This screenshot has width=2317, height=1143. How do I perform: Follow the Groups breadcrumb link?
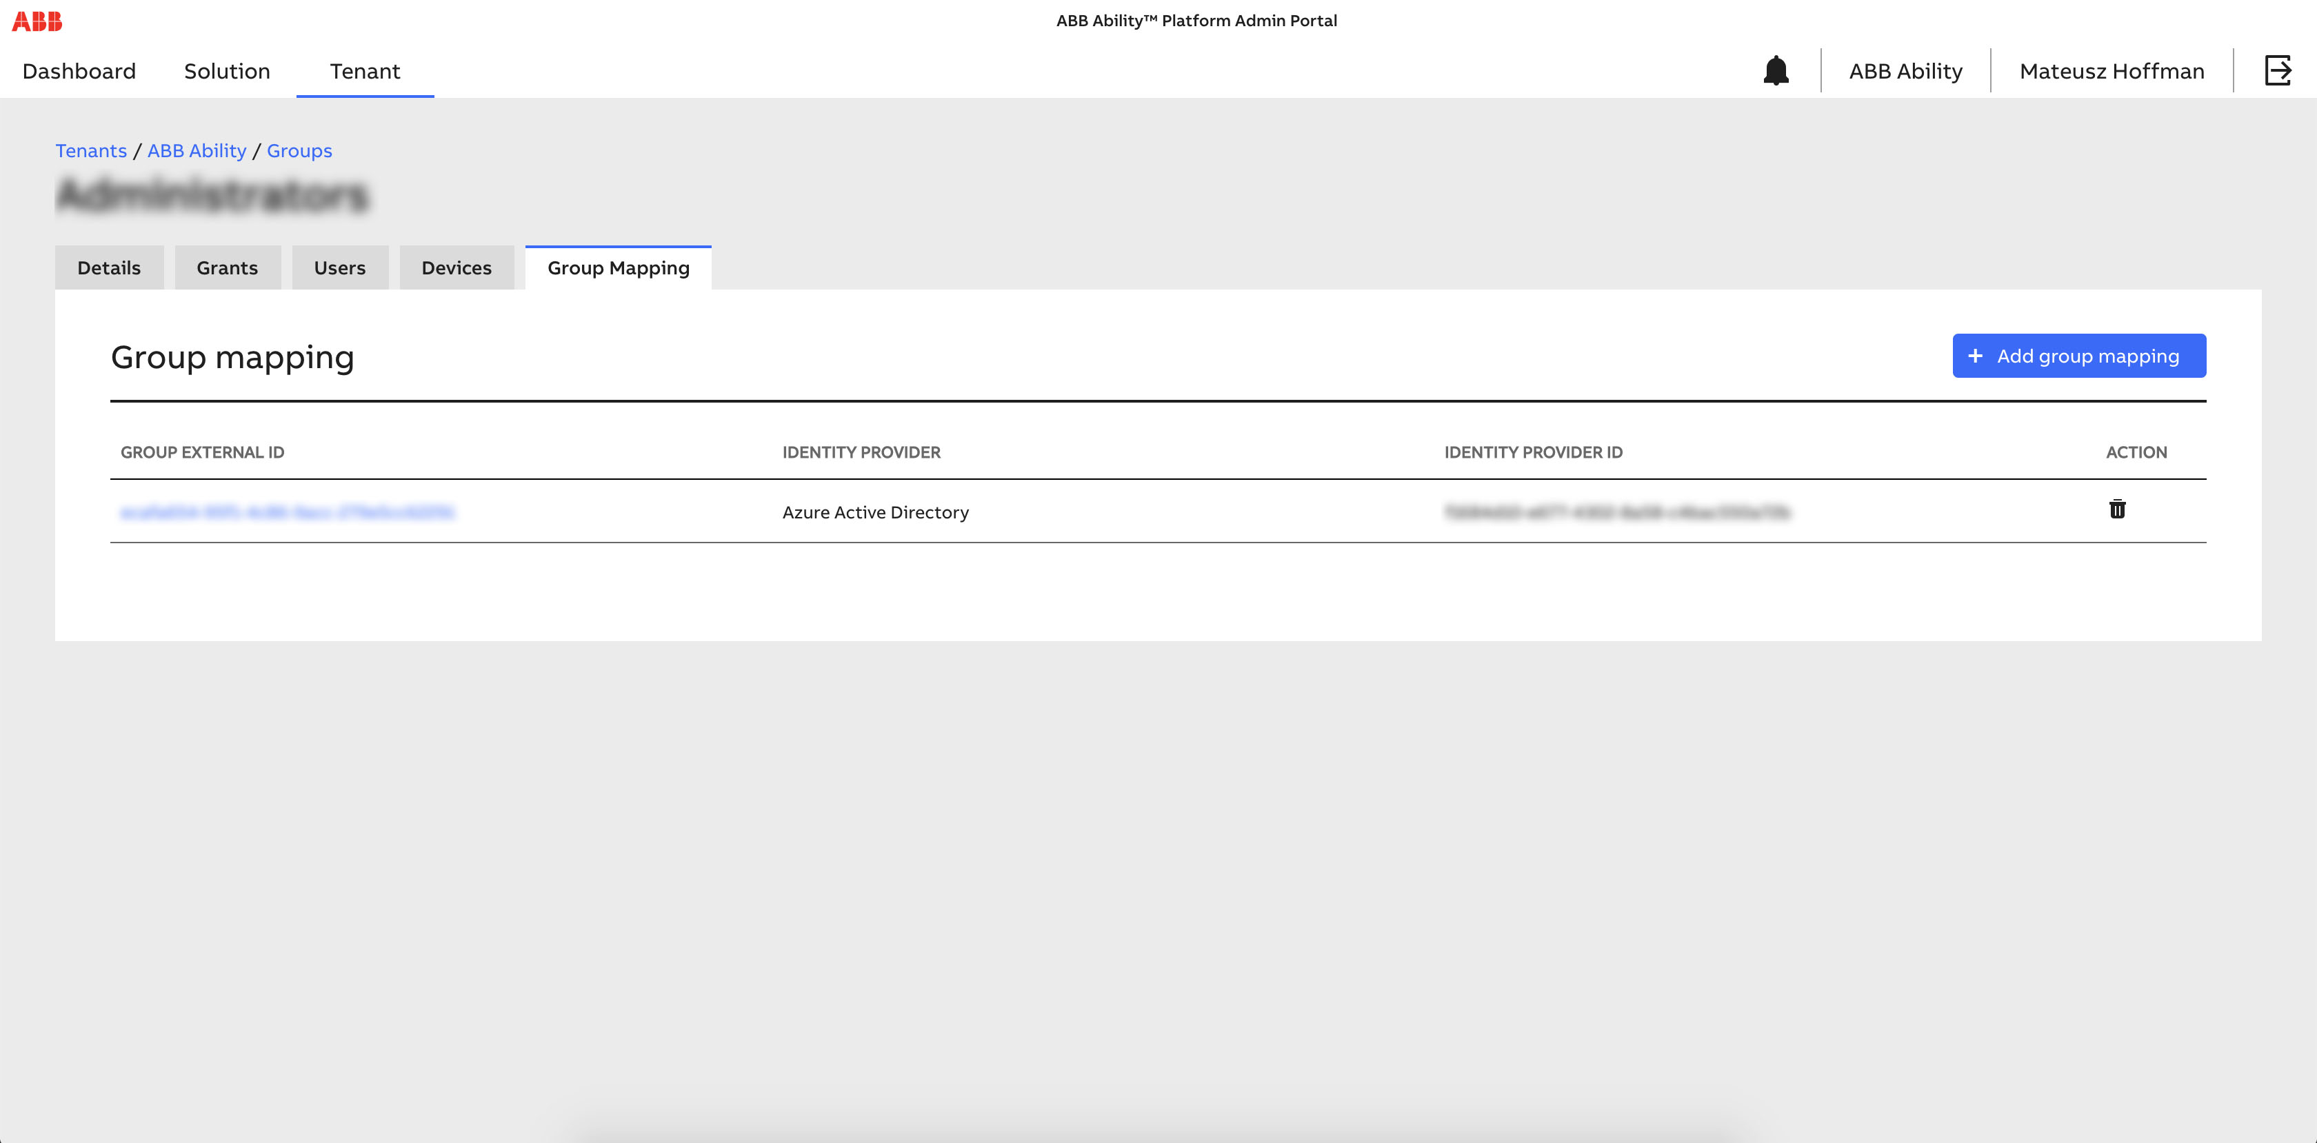[x=299, y=151]
